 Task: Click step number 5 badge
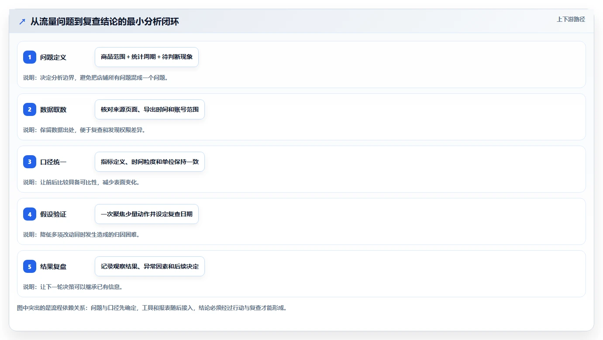30,266
